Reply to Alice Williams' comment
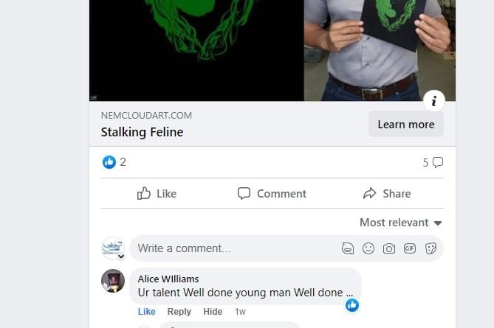The height and width of the screenshot is (328, 494). click(x=179, y=312)
